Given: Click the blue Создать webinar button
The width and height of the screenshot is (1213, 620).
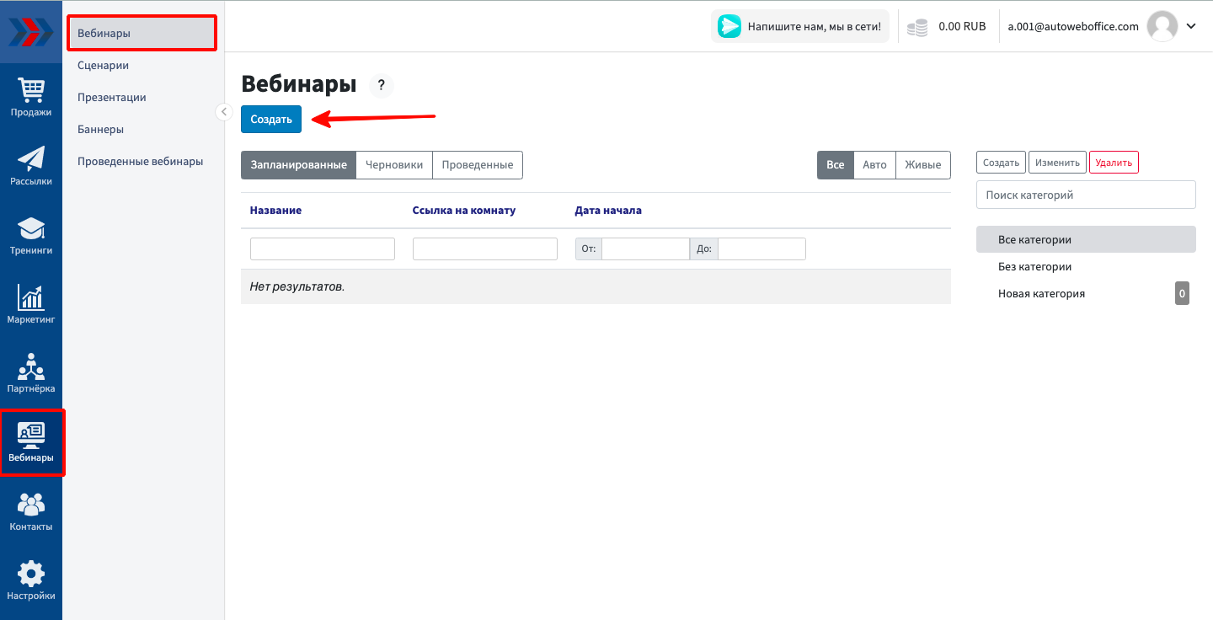Looking at the screenshot, I should (x=271, y=120).
